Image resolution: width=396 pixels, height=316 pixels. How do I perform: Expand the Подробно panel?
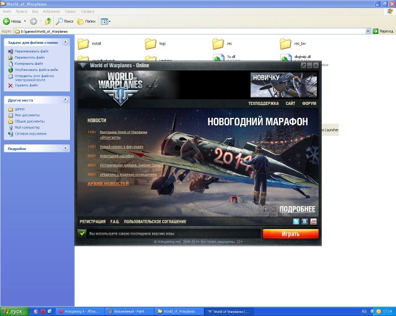pos(65,148)
